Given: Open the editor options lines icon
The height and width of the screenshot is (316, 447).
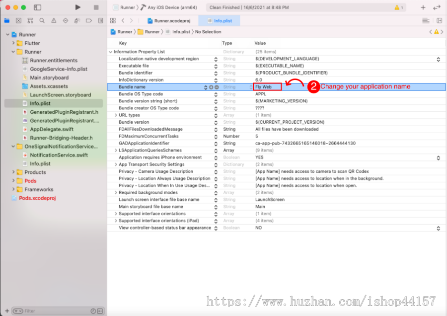Looking at the screenshot, I should (x=426, y=20).
